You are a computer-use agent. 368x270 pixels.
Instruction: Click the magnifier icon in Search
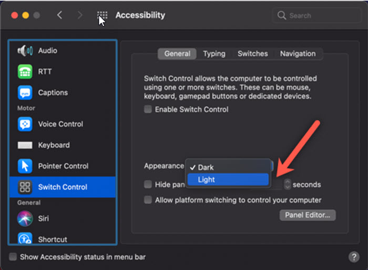point(281,15)
